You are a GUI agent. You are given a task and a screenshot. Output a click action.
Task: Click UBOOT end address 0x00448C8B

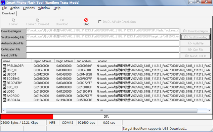coord(84,75)
